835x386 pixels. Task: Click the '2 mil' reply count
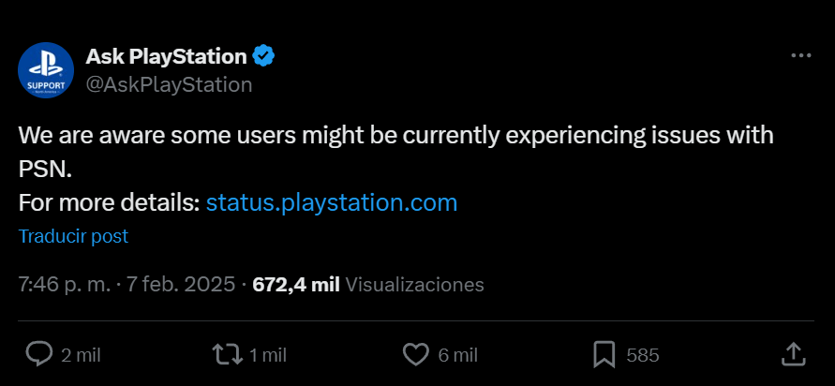click(x=81, y=355)
